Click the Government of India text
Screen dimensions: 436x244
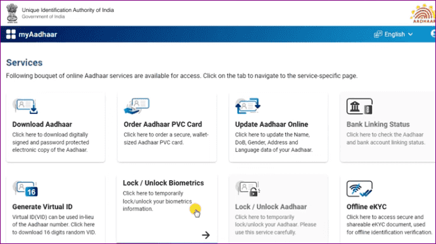[43, 16]
